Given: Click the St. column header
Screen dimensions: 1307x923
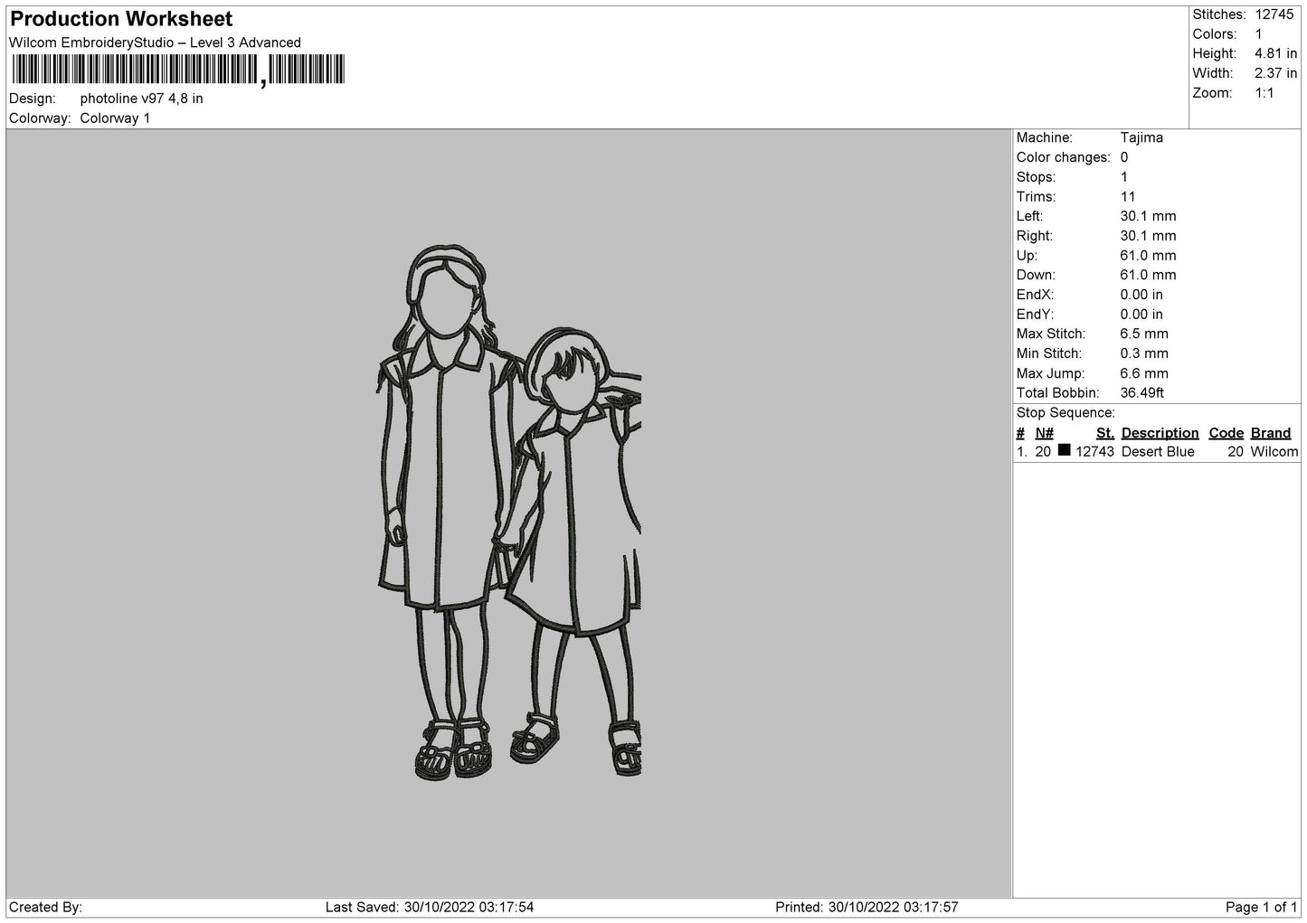Looking at the screenshot, I should click(1105, 433).
